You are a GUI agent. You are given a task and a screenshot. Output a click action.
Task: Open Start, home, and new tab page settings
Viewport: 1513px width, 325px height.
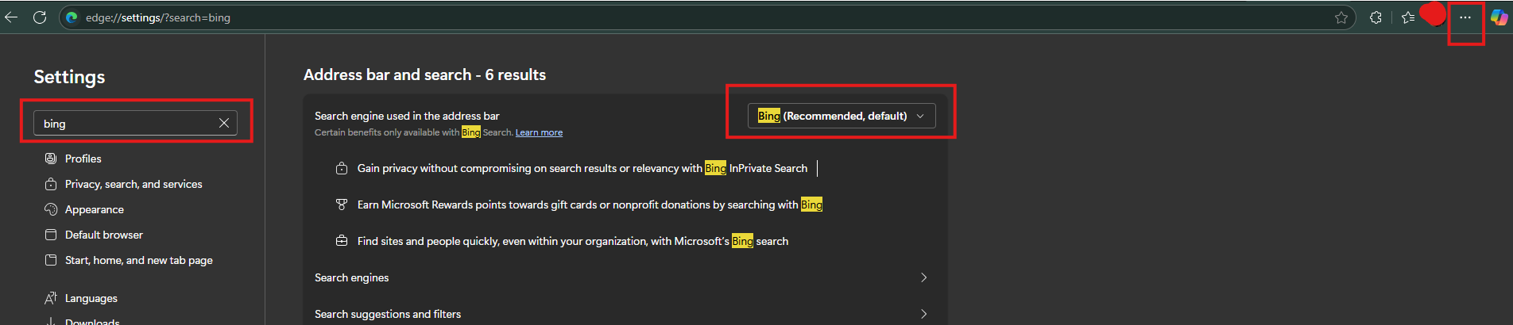(138, 260)
